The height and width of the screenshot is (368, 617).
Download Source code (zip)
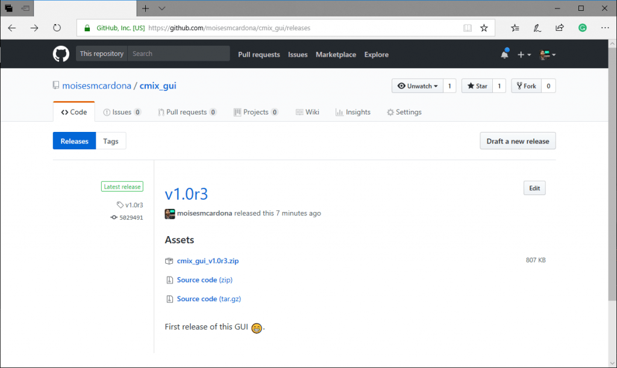click(205, 280)
